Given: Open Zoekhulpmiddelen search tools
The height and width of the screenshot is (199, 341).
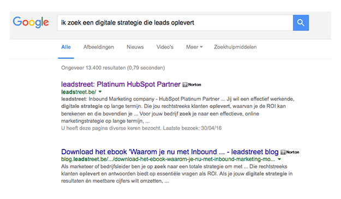Looking at the screenshot, I should [235, 47].
